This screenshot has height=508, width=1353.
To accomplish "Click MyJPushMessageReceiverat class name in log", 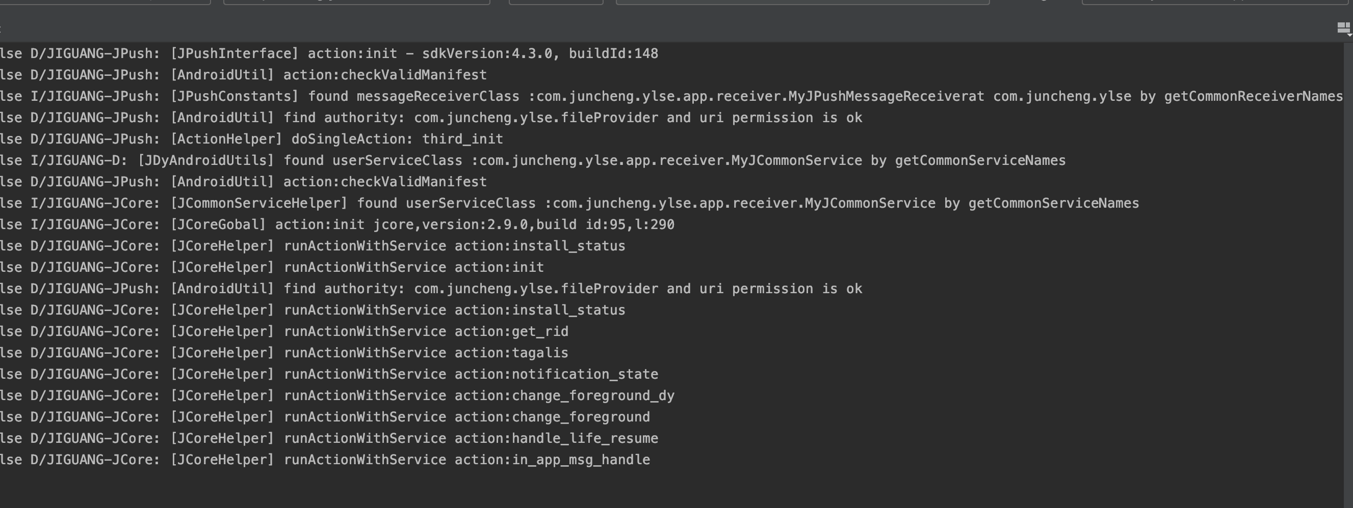I will click(x=886, y=97).
